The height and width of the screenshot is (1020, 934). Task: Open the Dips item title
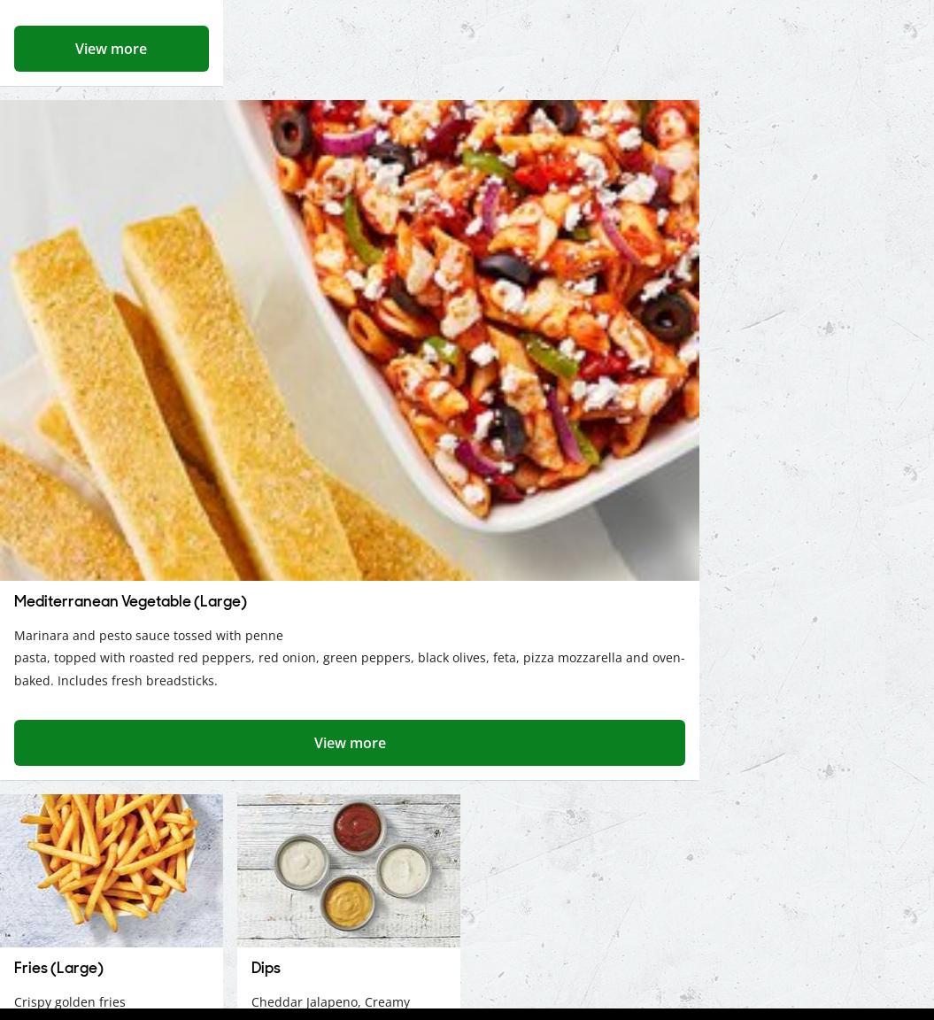pos(266,968)
